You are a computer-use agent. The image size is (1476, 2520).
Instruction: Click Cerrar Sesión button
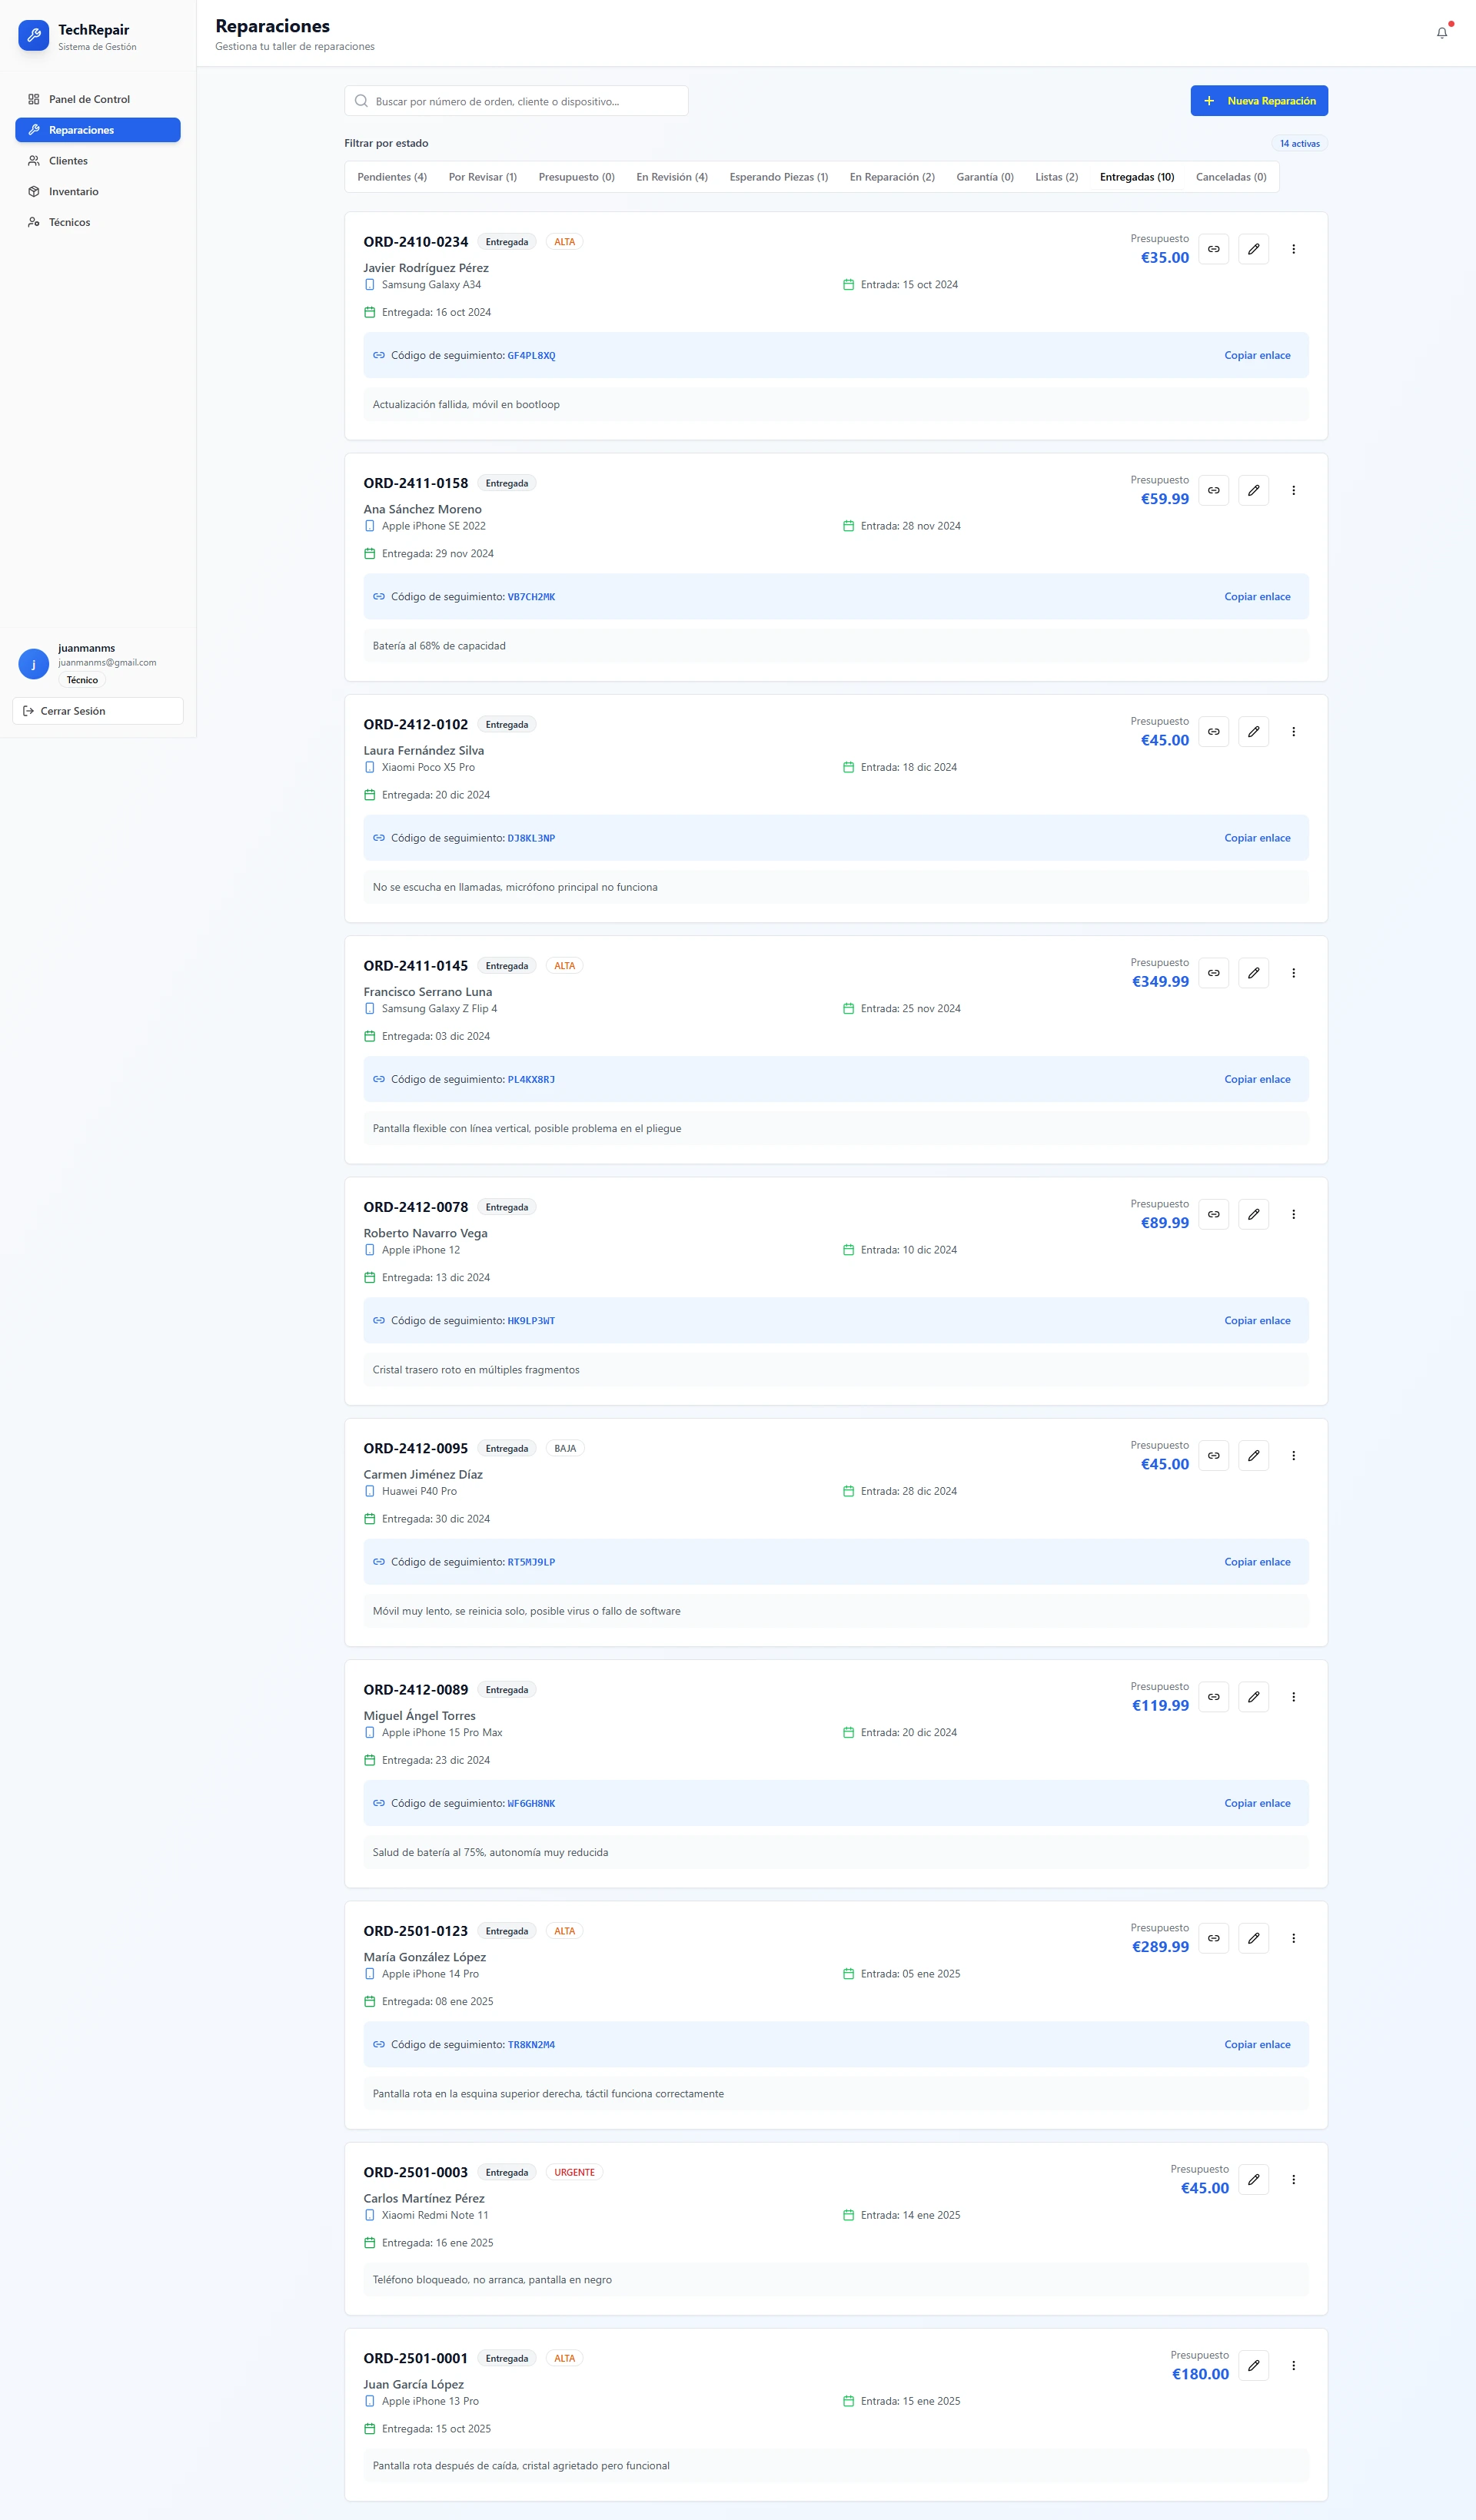click(98, 711)
